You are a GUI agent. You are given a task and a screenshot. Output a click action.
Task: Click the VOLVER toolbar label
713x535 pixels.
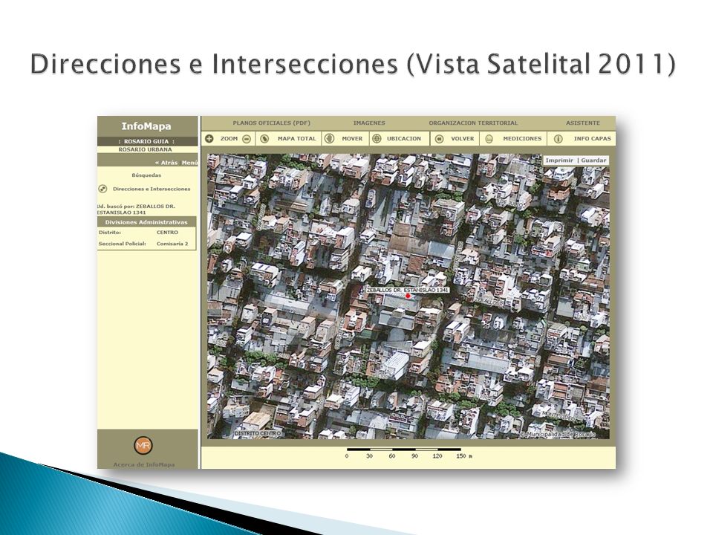pos(463,139)
